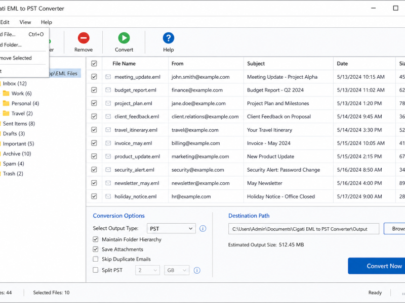
Task: Choose Add File Ctrl+O menu entry
Action: [x=23, y=34]
